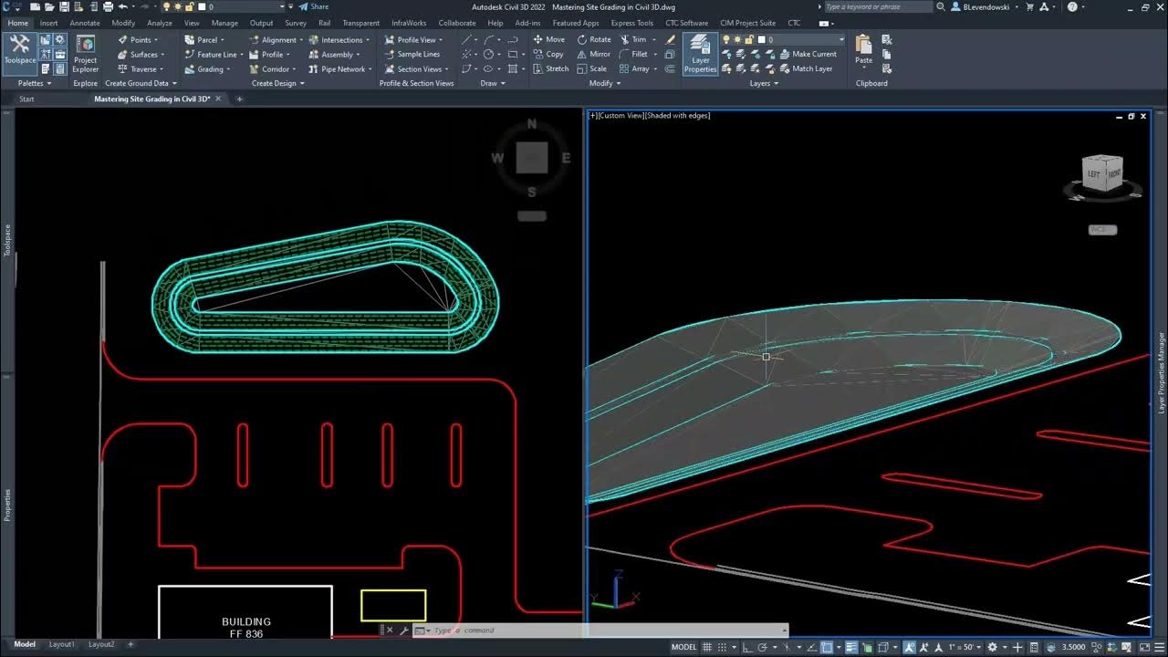
Task: Open the Survey ribbon tab
Action: [x=296, y=23]
